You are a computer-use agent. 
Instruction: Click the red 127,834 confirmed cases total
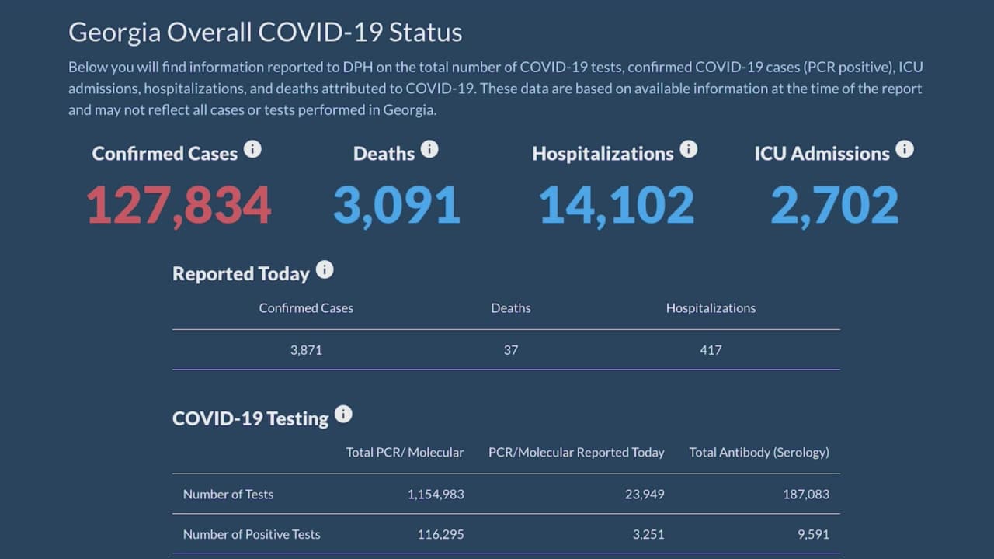click(179, 206)
